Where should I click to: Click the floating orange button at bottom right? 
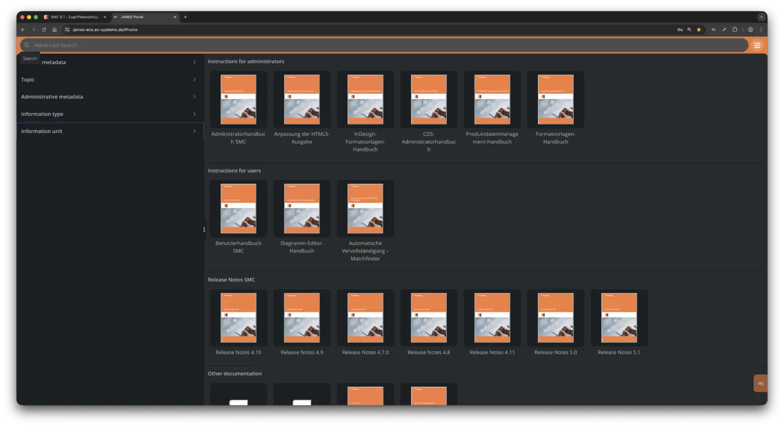[x=760, y=383]
